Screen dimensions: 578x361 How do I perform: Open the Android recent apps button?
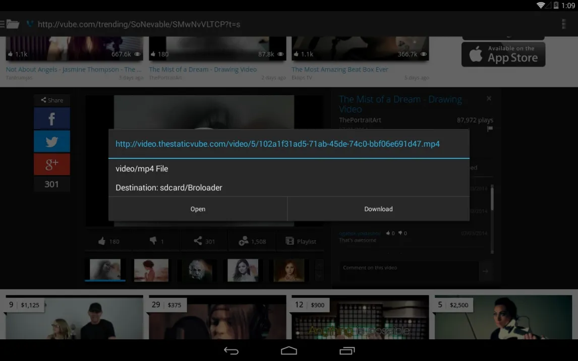coord(347,350)
